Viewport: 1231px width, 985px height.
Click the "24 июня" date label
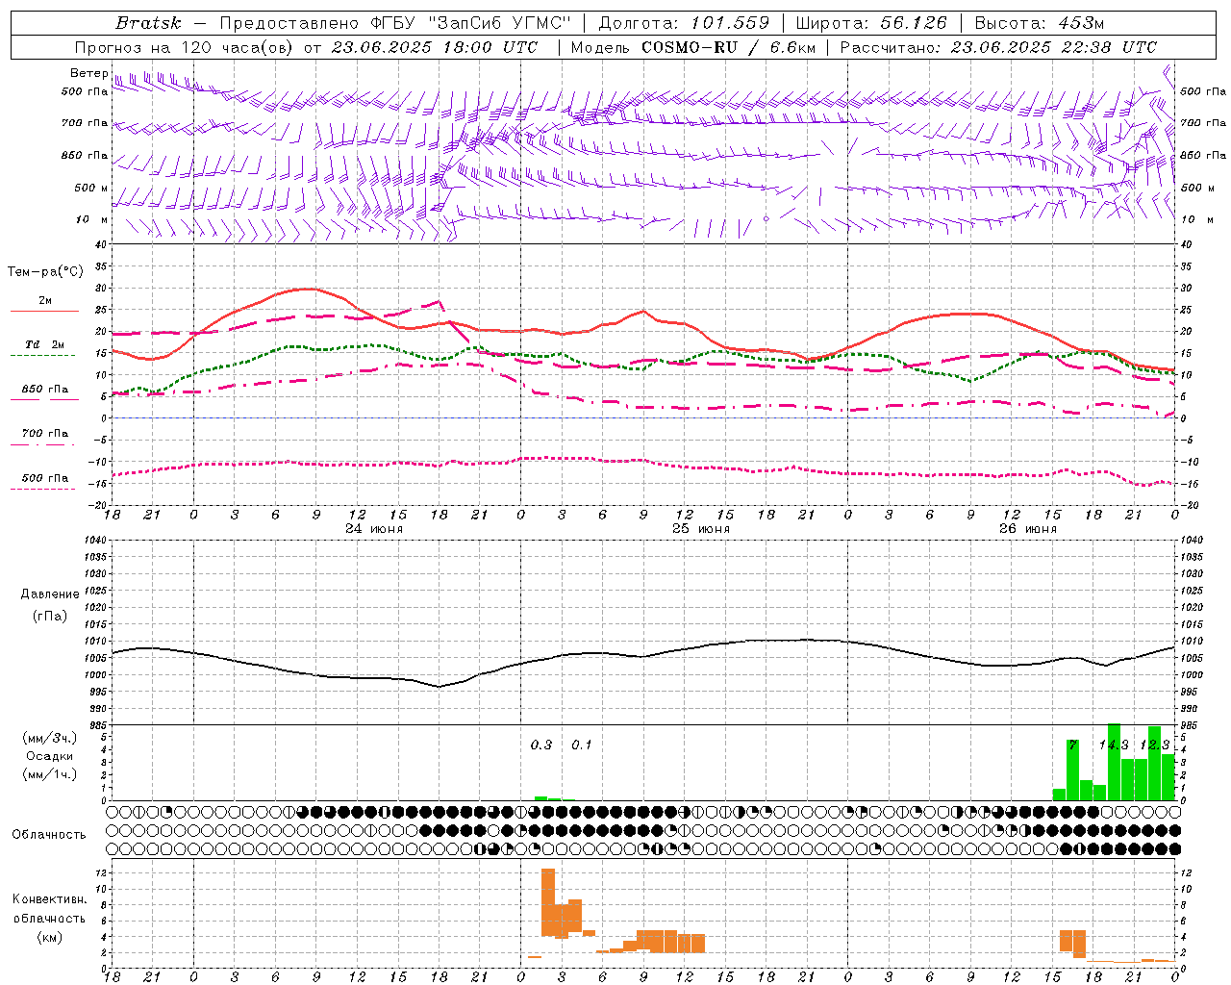[374, 528]
